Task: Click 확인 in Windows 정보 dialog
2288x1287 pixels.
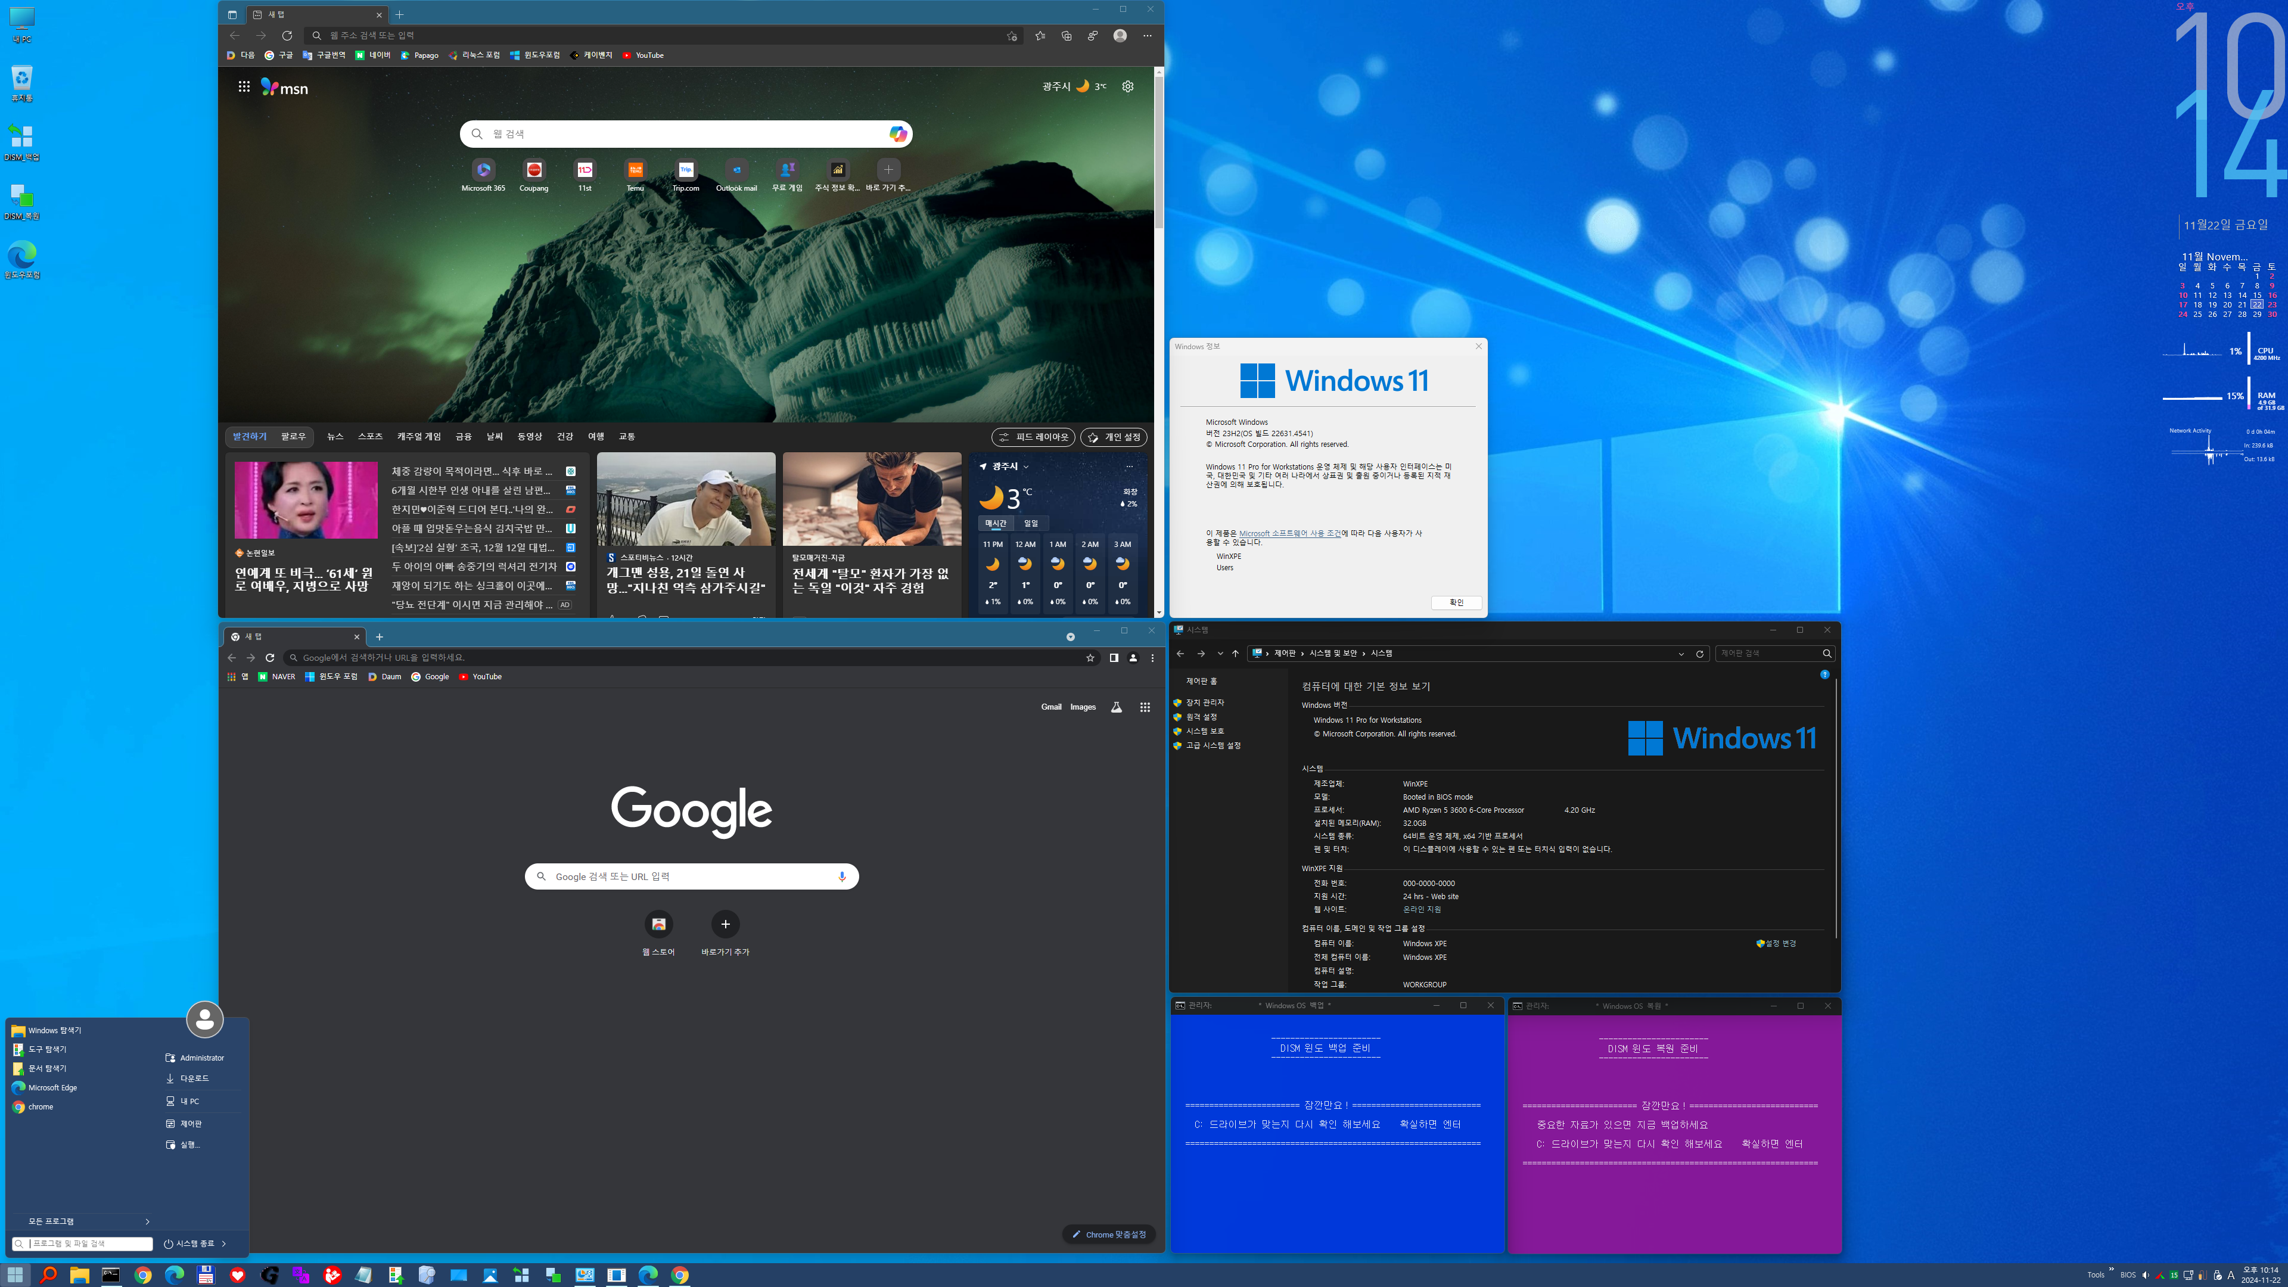Action: pyautogui.click(x=1456, y=602)
